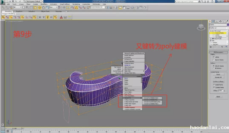Open the Utilities hammer panel tab

227,21
